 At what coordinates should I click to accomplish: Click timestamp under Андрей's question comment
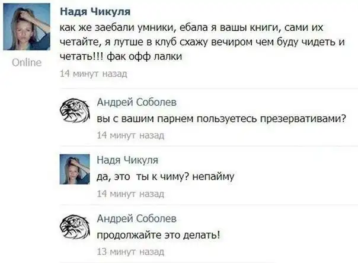click(x=130, y=135)
